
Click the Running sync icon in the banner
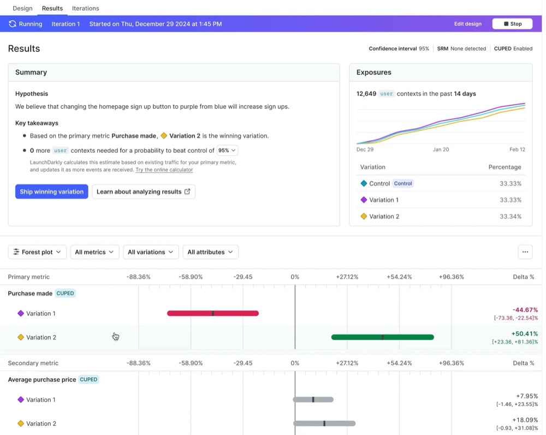click(x=12, y=23)
